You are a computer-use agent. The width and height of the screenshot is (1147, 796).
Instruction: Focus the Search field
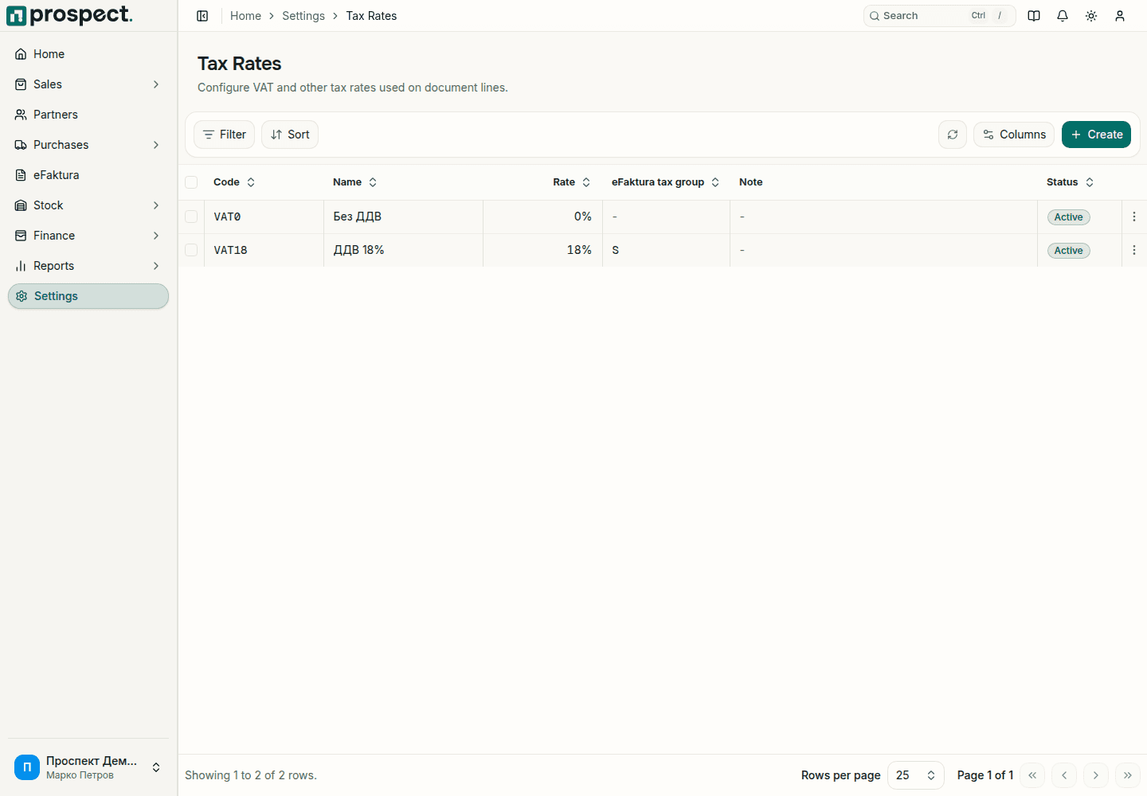click(940, 16)
